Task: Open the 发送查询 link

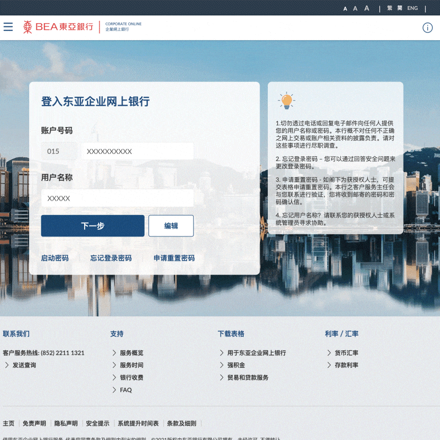Action: (24, 365)
